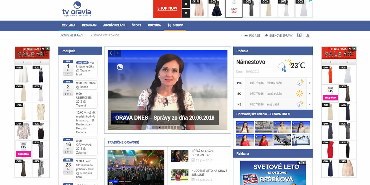Expand NE forecast row for 03/07/2016
Screen dimensions: 370x185
pyautogui.click(x=309, y=105)
